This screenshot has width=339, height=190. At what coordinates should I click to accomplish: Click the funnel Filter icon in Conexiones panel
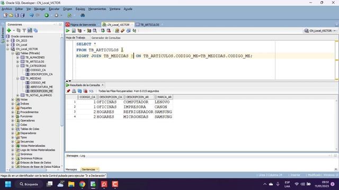(x=24, y=31)
